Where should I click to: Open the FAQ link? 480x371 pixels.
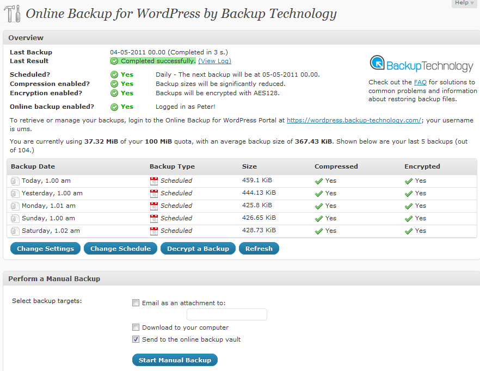420,82
